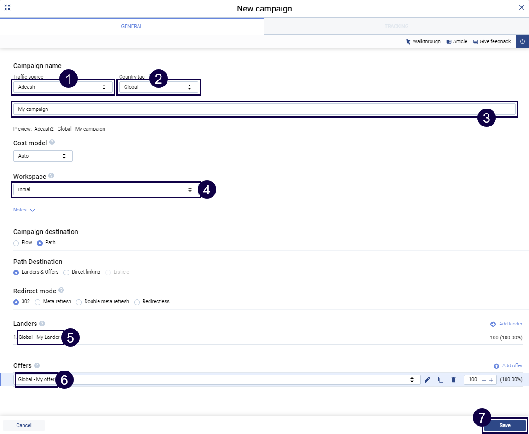Choose Direct linking path destination

(x=67, y=272)
